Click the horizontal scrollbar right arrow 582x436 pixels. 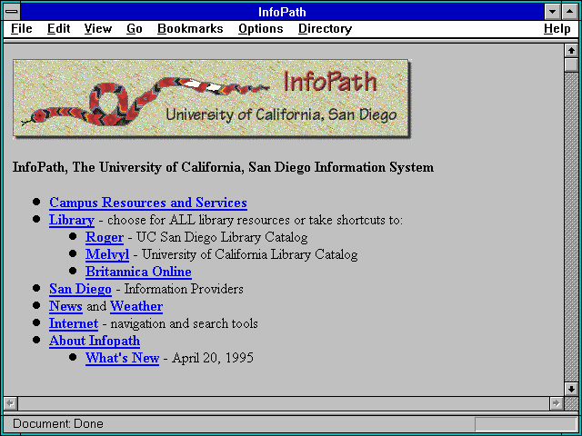[556, 403]
